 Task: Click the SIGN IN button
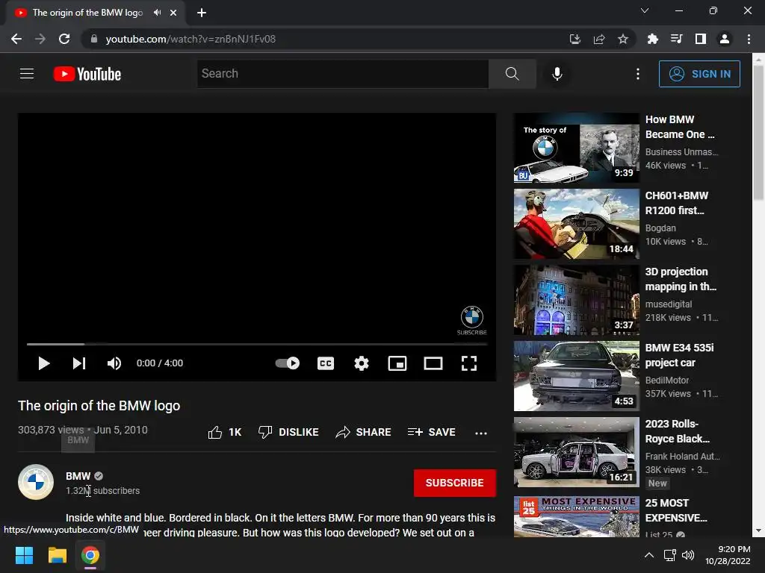point(699,74)
